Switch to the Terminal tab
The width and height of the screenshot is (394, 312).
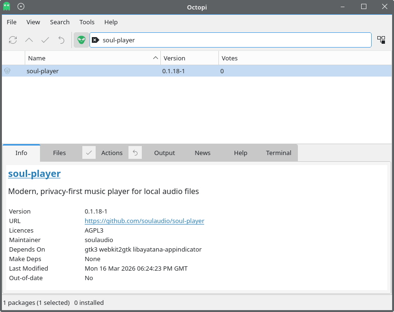[278, 153]
